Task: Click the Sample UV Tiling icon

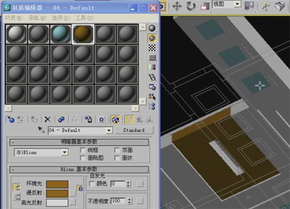Action: [x=152, y=58]
